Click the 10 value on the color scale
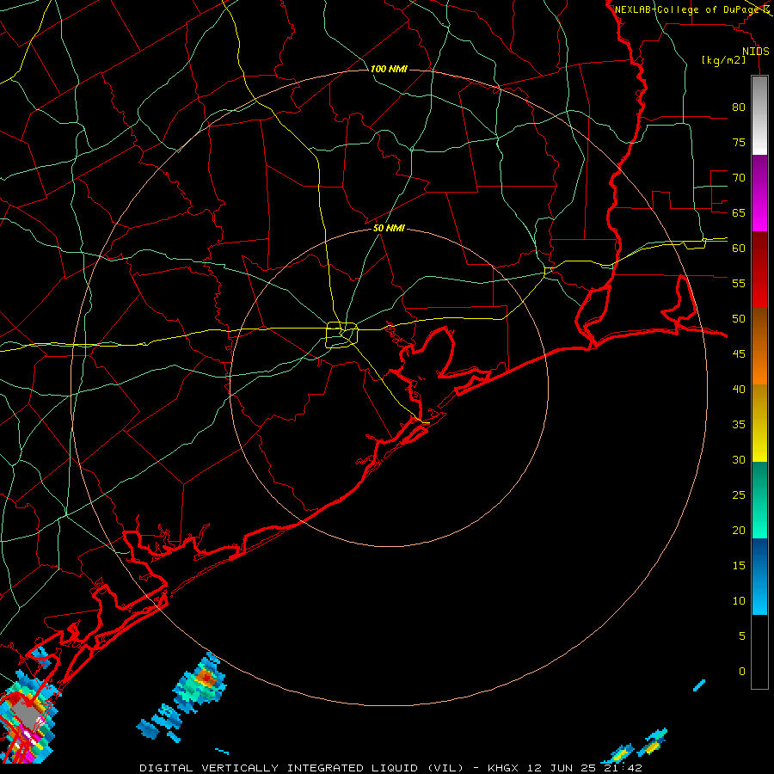The image size is (774, 774). point(739,601)
